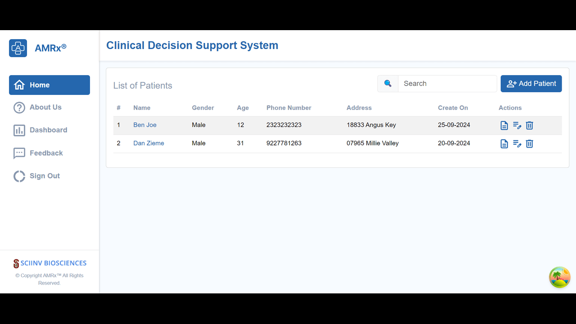
Task: Open the view-details document icon for Ben Joe
Action: [504, 126]
